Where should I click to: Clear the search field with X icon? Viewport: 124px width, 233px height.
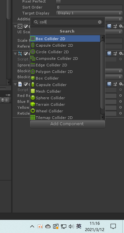pos(100,22)
